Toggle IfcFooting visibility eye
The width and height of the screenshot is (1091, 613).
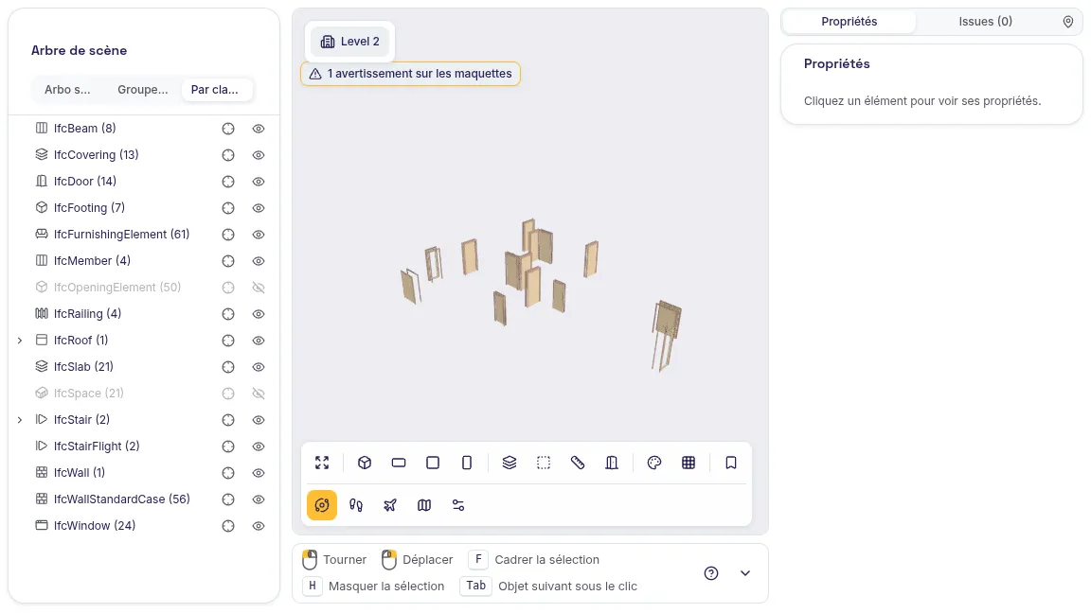(259, 208)
